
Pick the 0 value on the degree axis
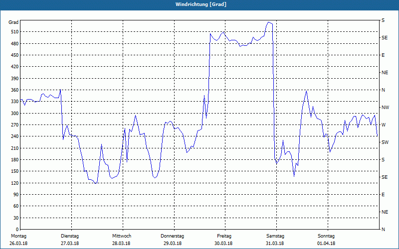pos(17,230)
